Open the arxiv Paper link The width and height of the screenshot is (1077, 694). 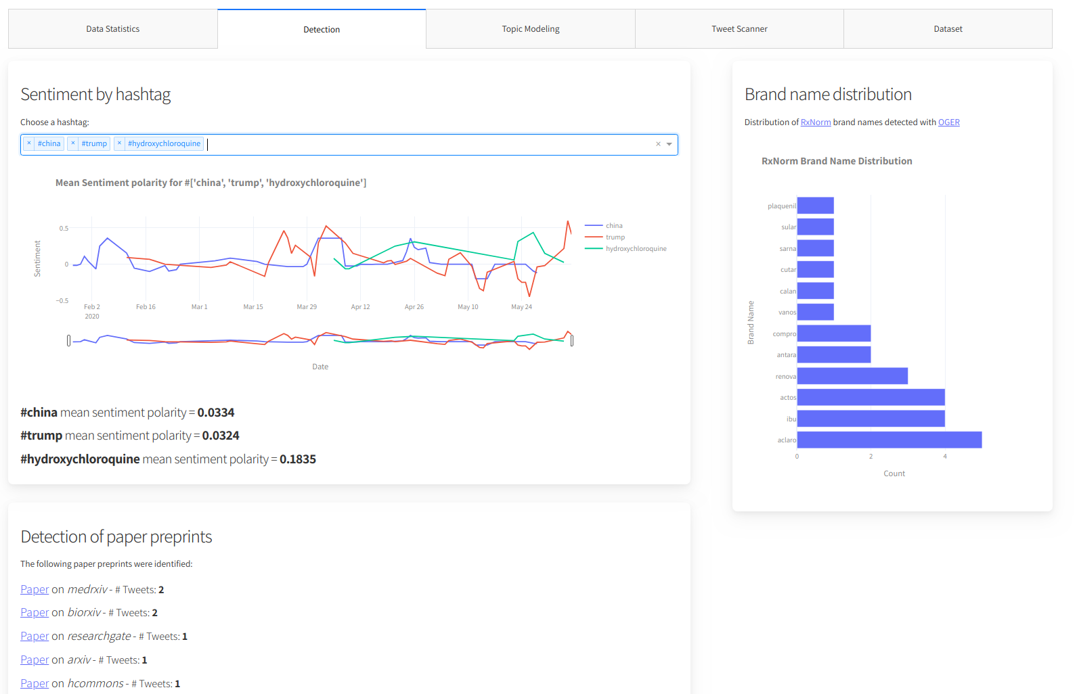(35, 660)
